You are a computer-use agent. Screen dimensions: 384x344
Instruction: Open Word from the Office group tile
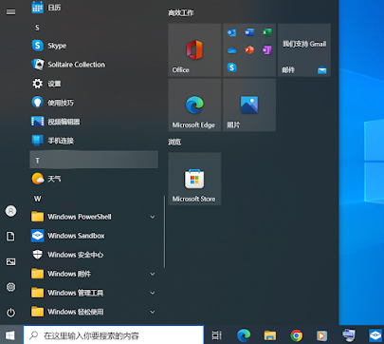point(249,32)
